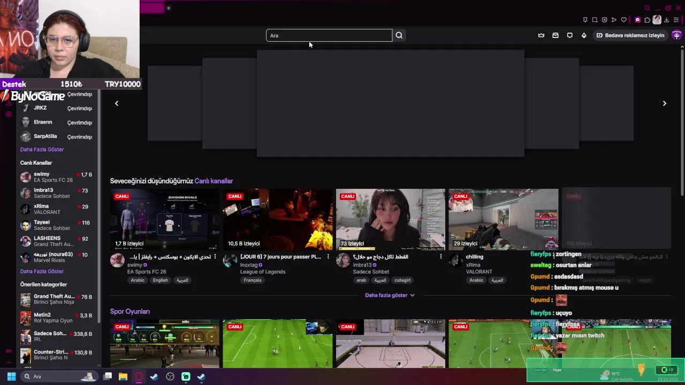Show the next carousel slide
685x385 pixels.
point(665,103)
